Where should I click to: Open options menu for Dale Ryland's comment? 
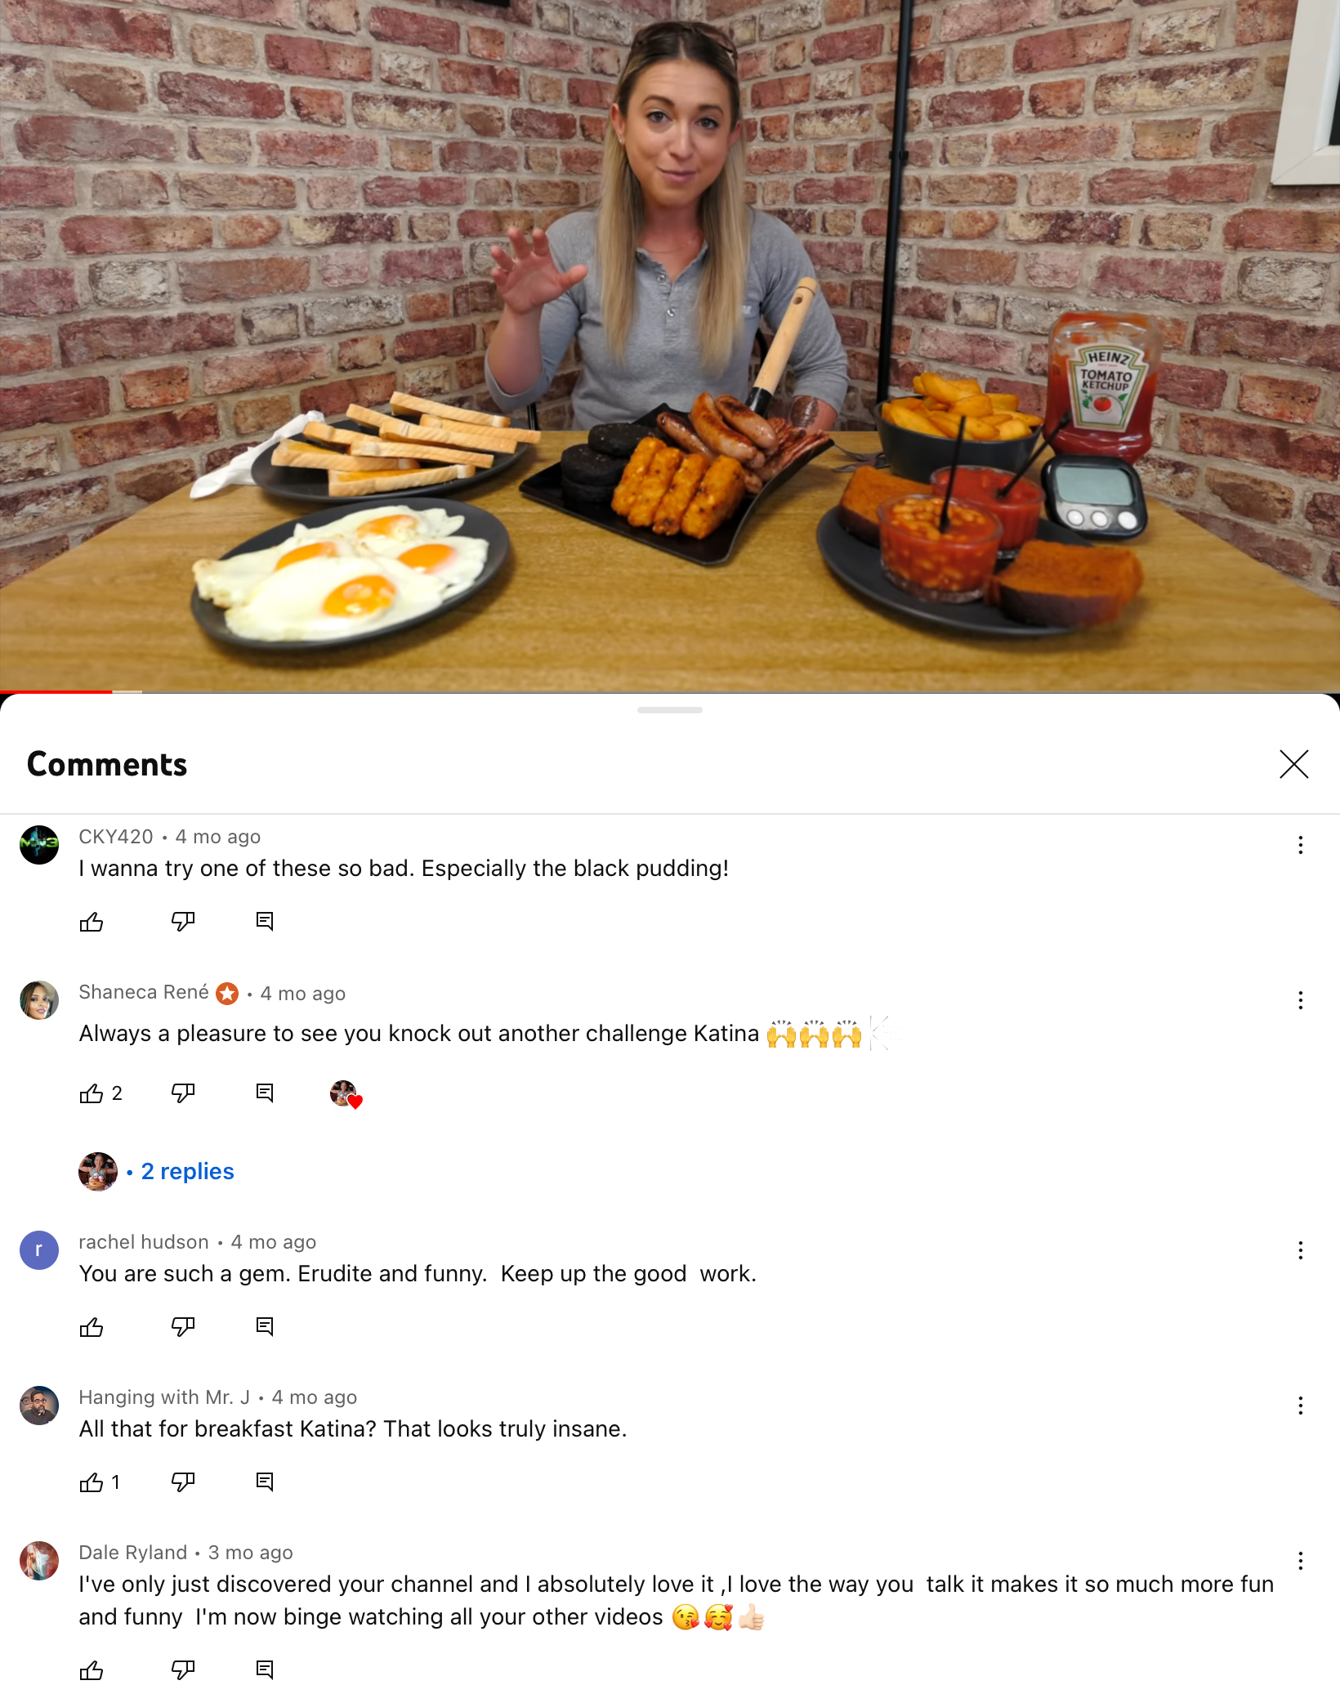click(x=1300, y=1561)
